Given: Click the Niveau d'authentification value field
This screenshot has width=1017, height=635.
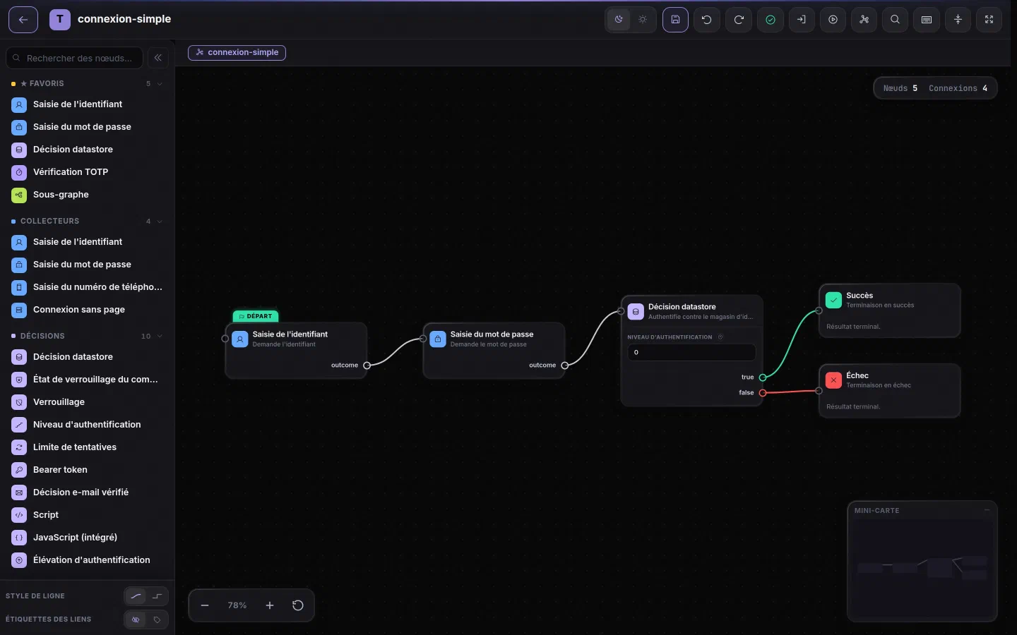Looking at the screenshot, I should (691, 352).
